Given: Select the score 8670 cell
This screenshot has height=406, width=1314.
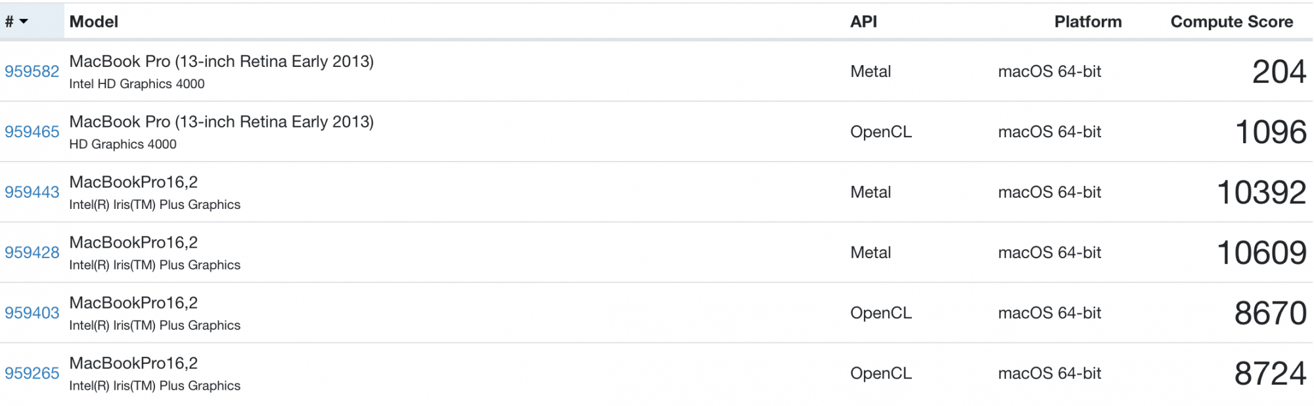Looking at the screenshot, I should (1271, 313).
